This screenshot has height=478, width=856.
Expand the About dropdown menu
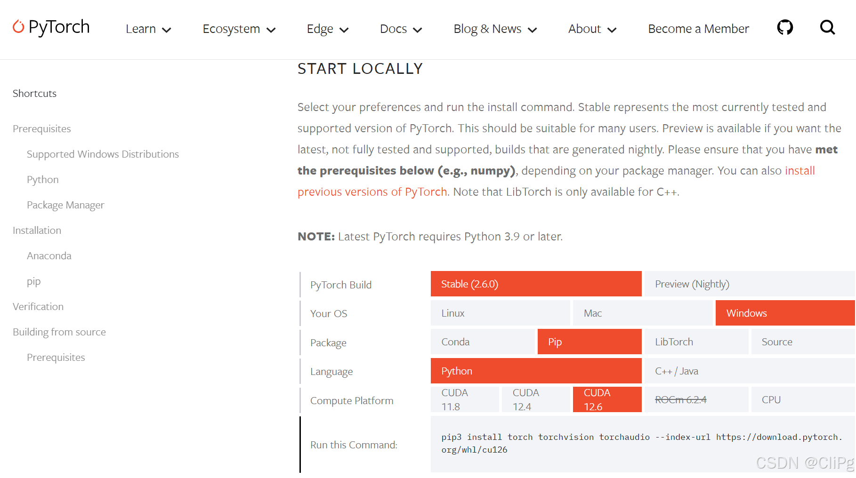592,29
